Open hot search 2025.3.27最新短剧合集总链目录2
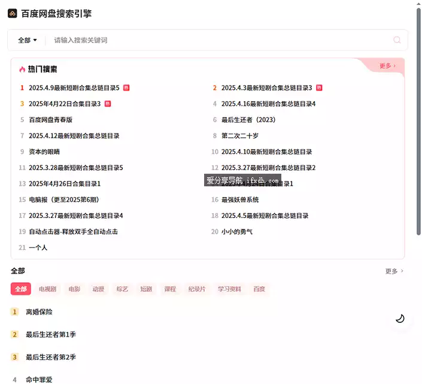This screenshot has width=422, height=384. 268,168
